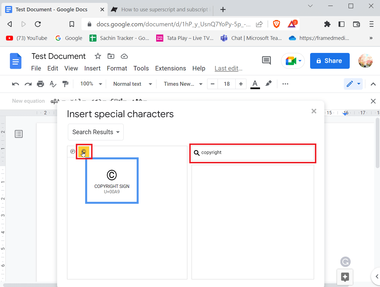Viewport: 380px width, 287px height.
Task: Open the Last edit history link
Action: click(x=228, y=68)
